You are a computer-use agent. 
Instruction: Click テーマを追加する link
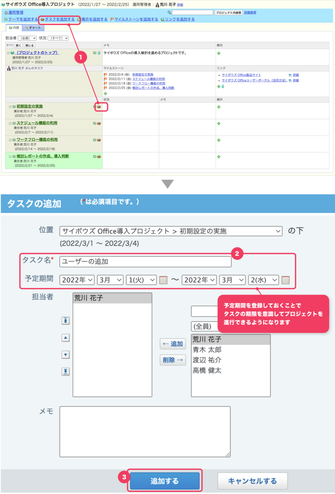pos(23,19)
